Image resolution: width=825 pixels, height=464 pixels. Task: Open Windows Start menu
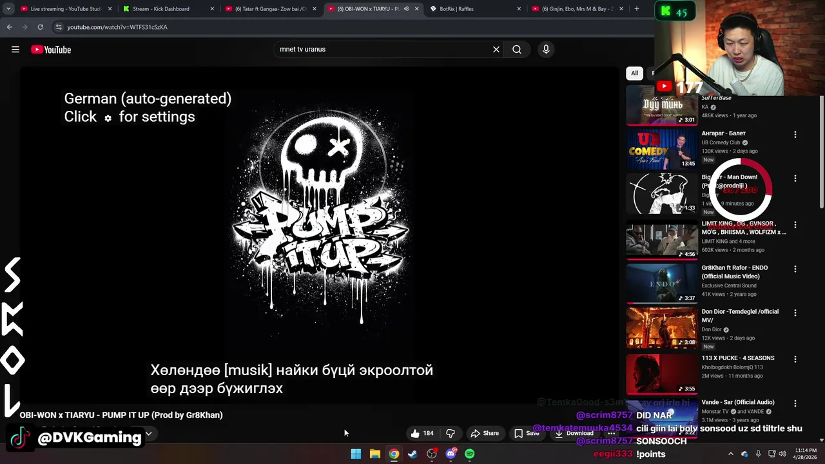pos(356,454)
